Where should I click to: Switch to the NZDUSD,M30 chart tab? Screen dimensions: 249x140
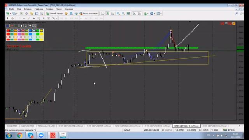point(28,126)
